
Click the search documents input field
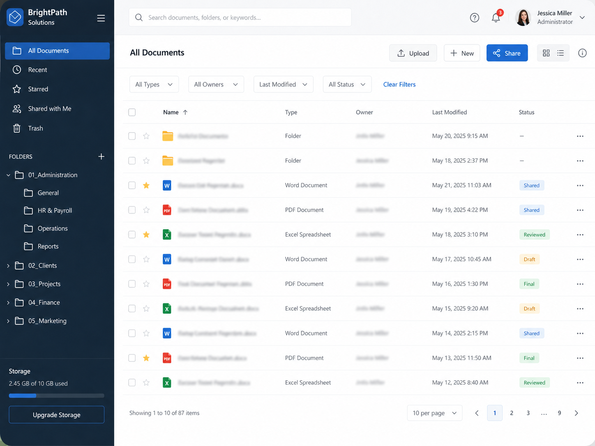pyautogui.click(x=240, y=17)
